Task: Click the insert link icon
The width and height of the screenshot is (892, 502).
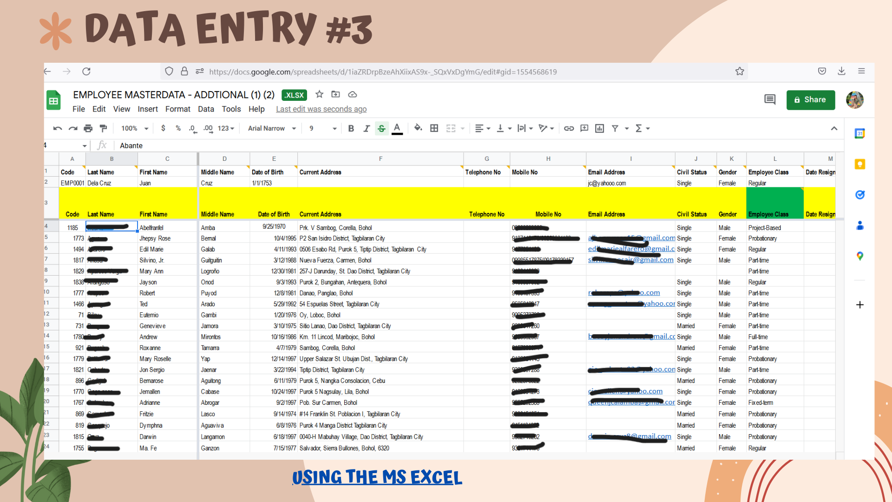Action: 569,128
